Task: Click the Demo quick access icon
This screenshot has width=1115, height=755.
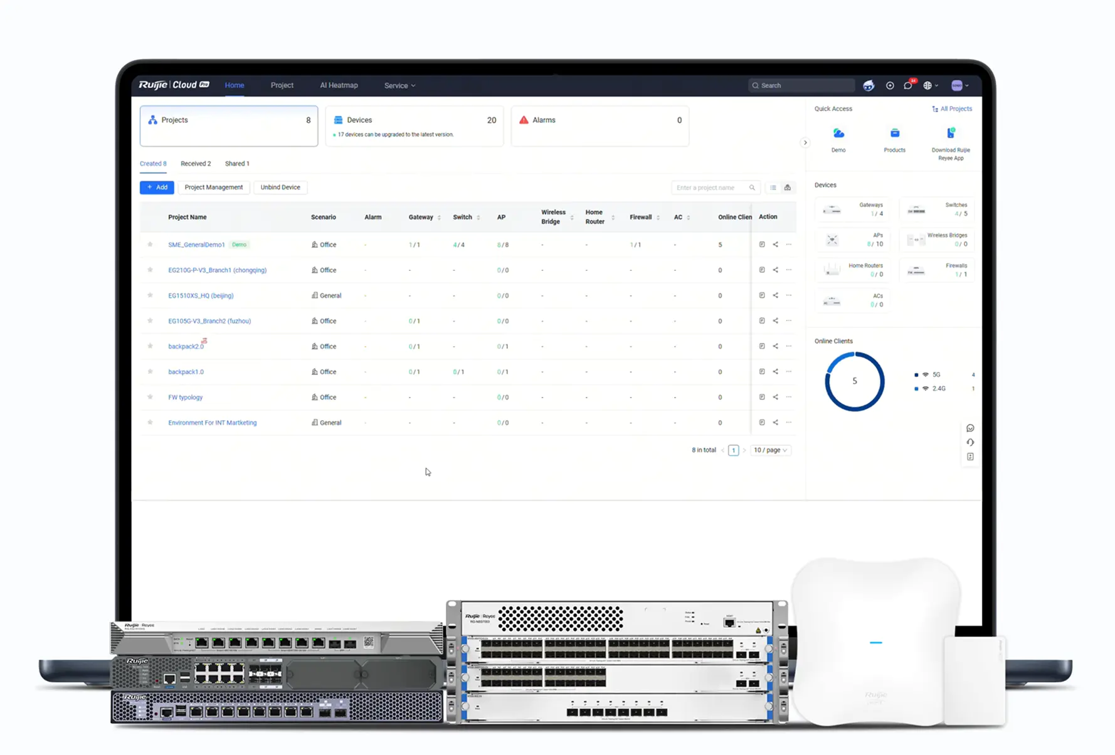Action: [838, 134]
